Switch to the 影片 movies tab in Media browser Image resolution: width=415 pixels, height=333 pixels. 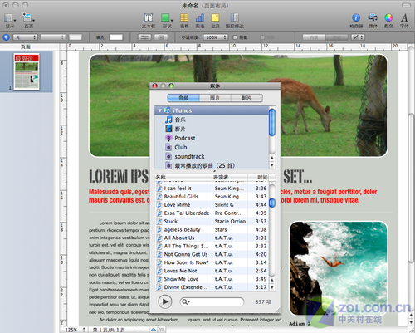click(247, 98)
